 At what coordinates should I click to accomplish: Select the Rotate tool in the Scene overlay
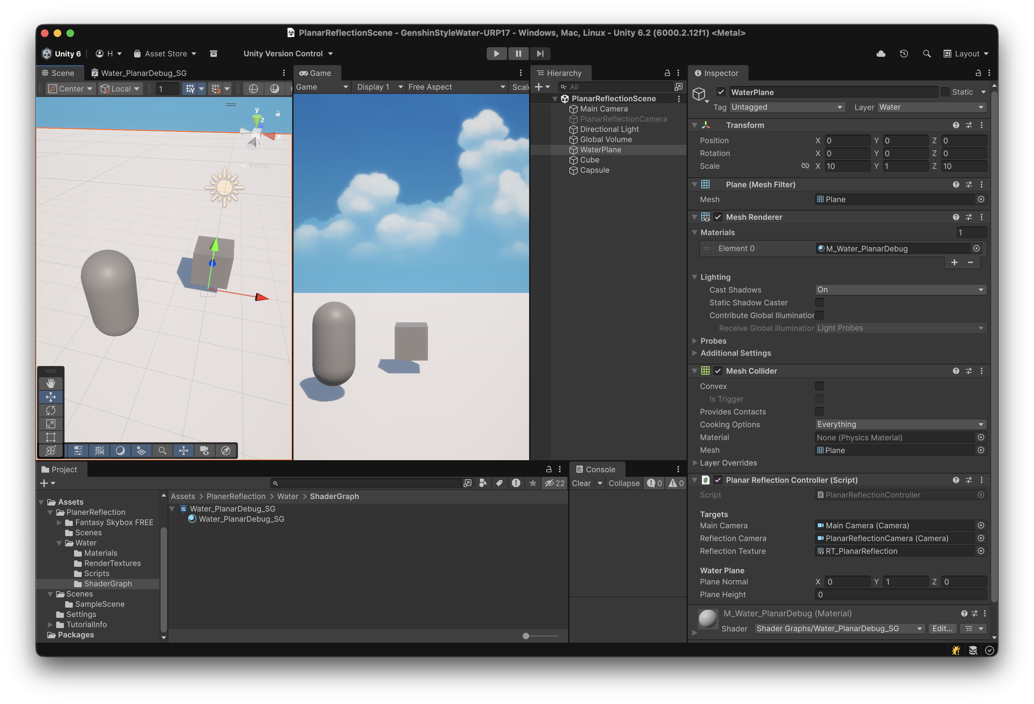click(x=51, y=410)
